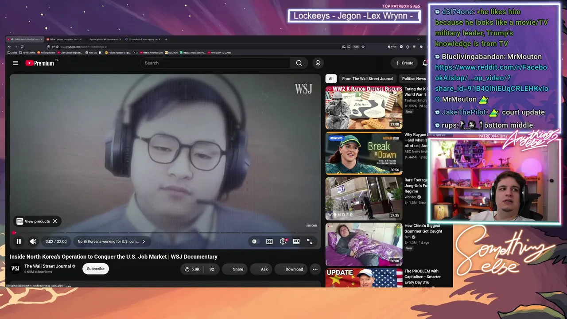
Task: Dislike the video showing 92
Action: (x=211, y=269)
